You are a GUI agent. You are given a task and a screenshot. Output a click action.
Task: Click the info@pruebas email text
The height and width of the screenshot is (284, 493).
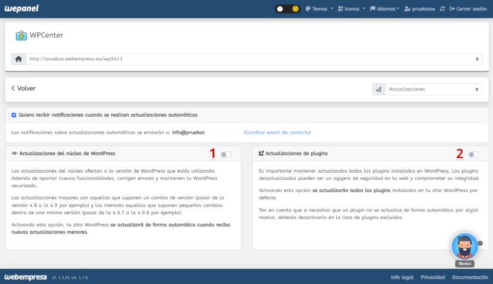click(188, 132)
